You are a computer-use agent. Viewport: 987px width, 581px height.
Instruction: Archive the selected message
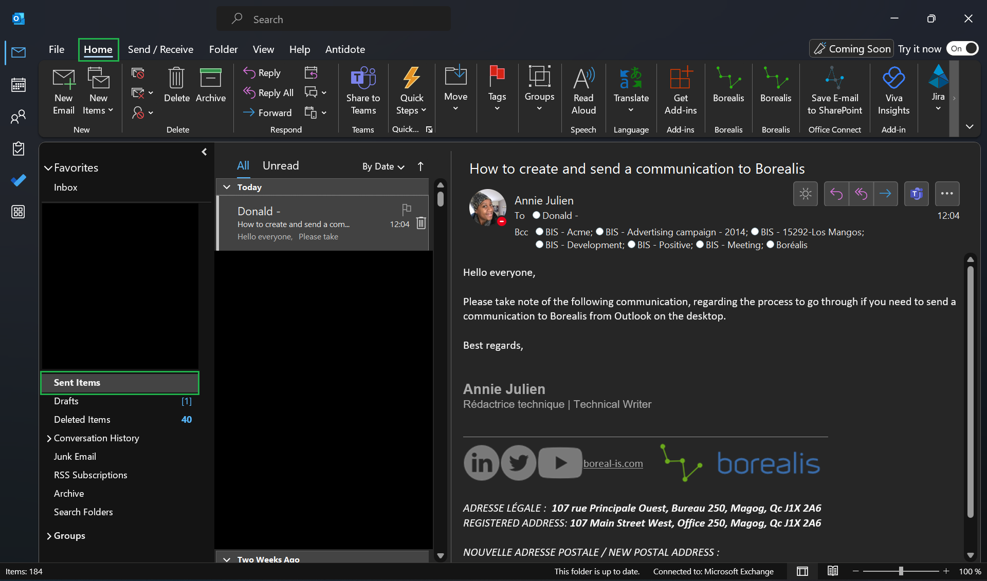(x=211, y=85)
